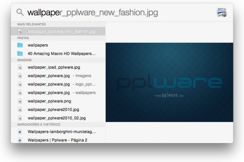244x162 pixels.
Task: Select wallpaper_ipad_pplware.jpg result
Action: click(58, 67)
